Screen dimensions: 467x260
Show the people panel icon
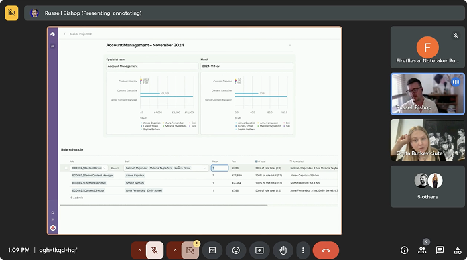(422, 250)
